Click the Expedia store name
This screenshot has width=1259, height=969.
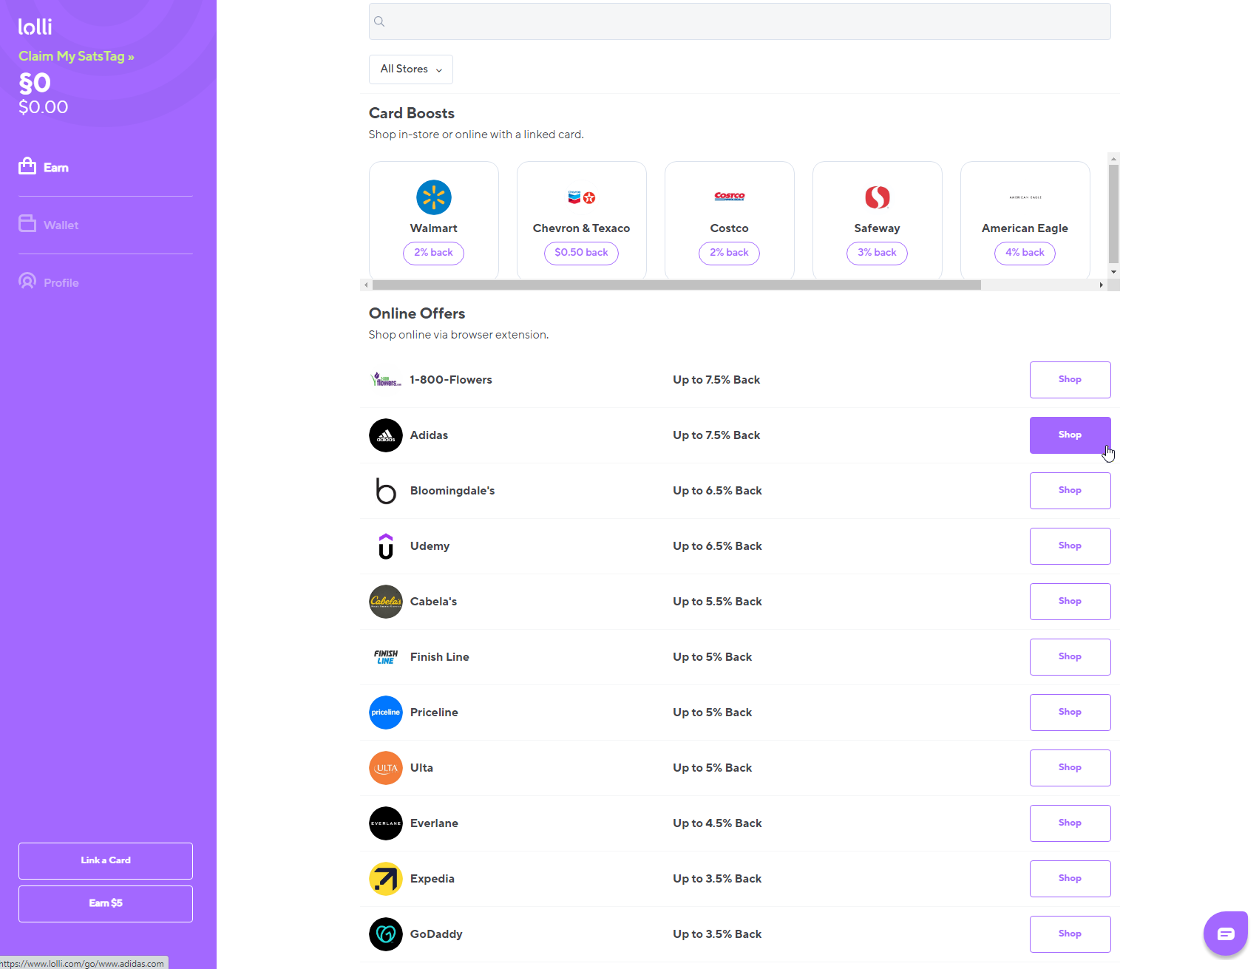(432, 879)
